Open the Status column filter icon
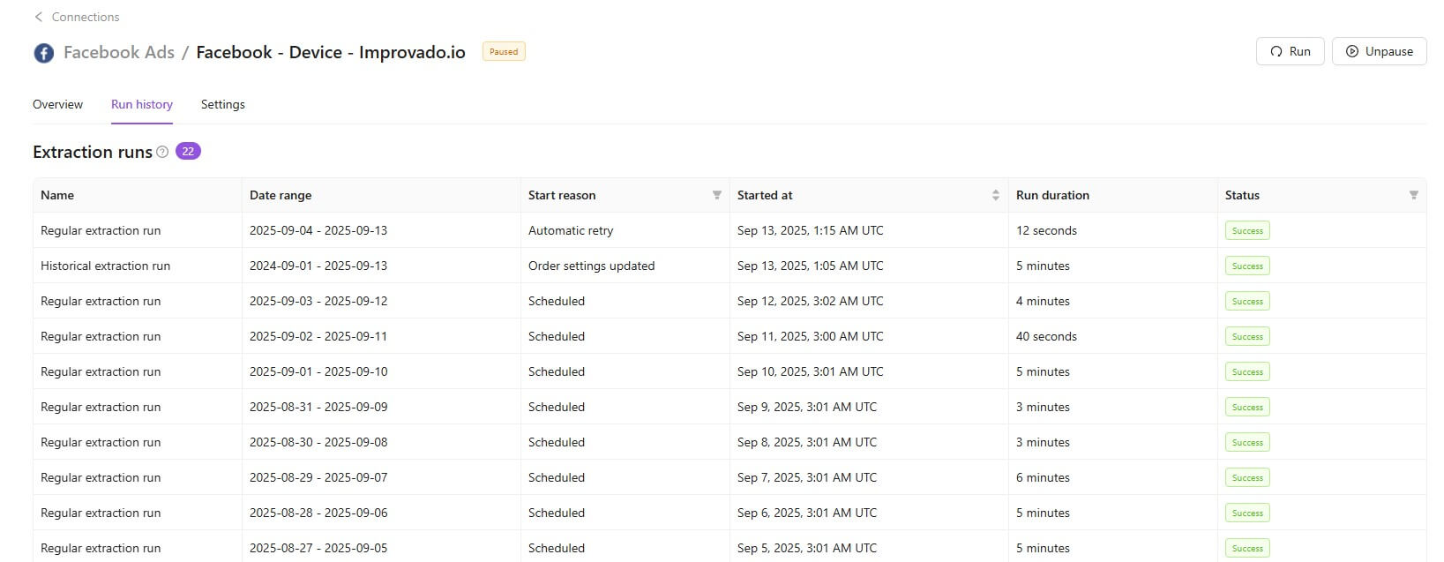1444x562 pixels. 1413,195
